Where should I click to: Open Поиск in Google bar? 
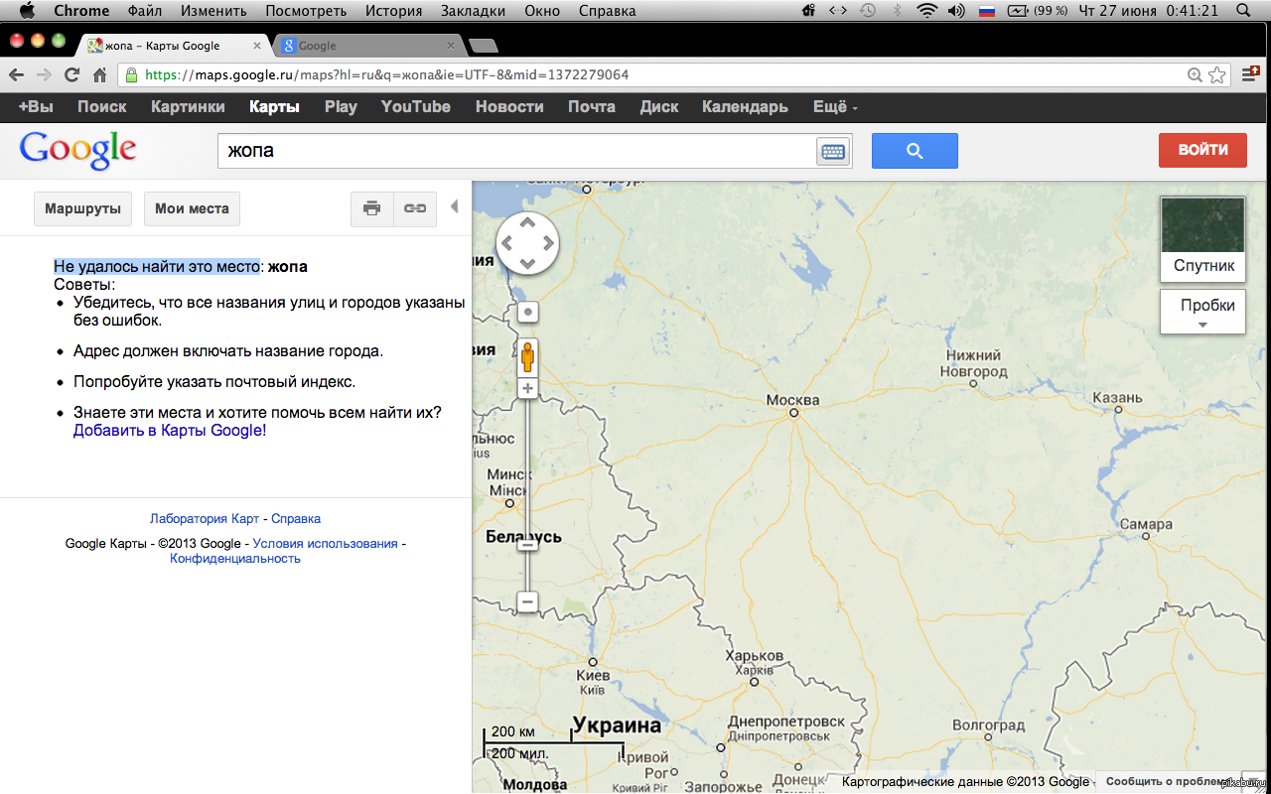102,107
